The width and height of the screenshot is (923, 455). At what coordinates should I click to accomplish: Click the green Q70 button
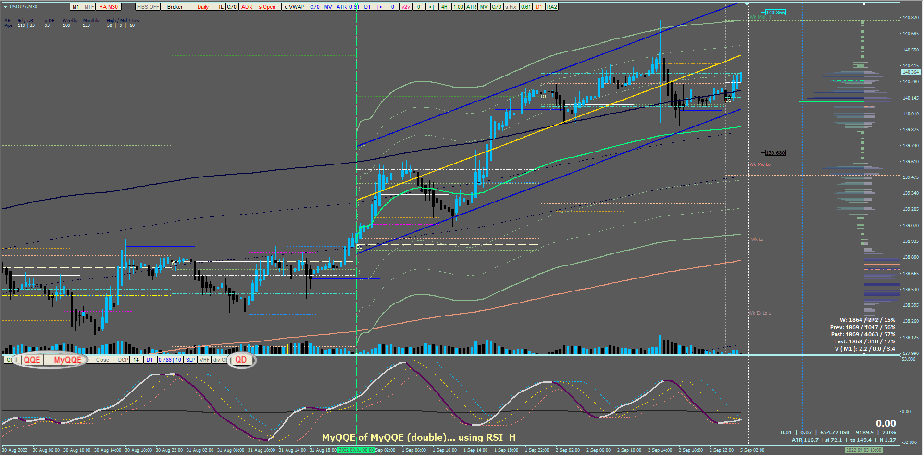click(497, 7)
